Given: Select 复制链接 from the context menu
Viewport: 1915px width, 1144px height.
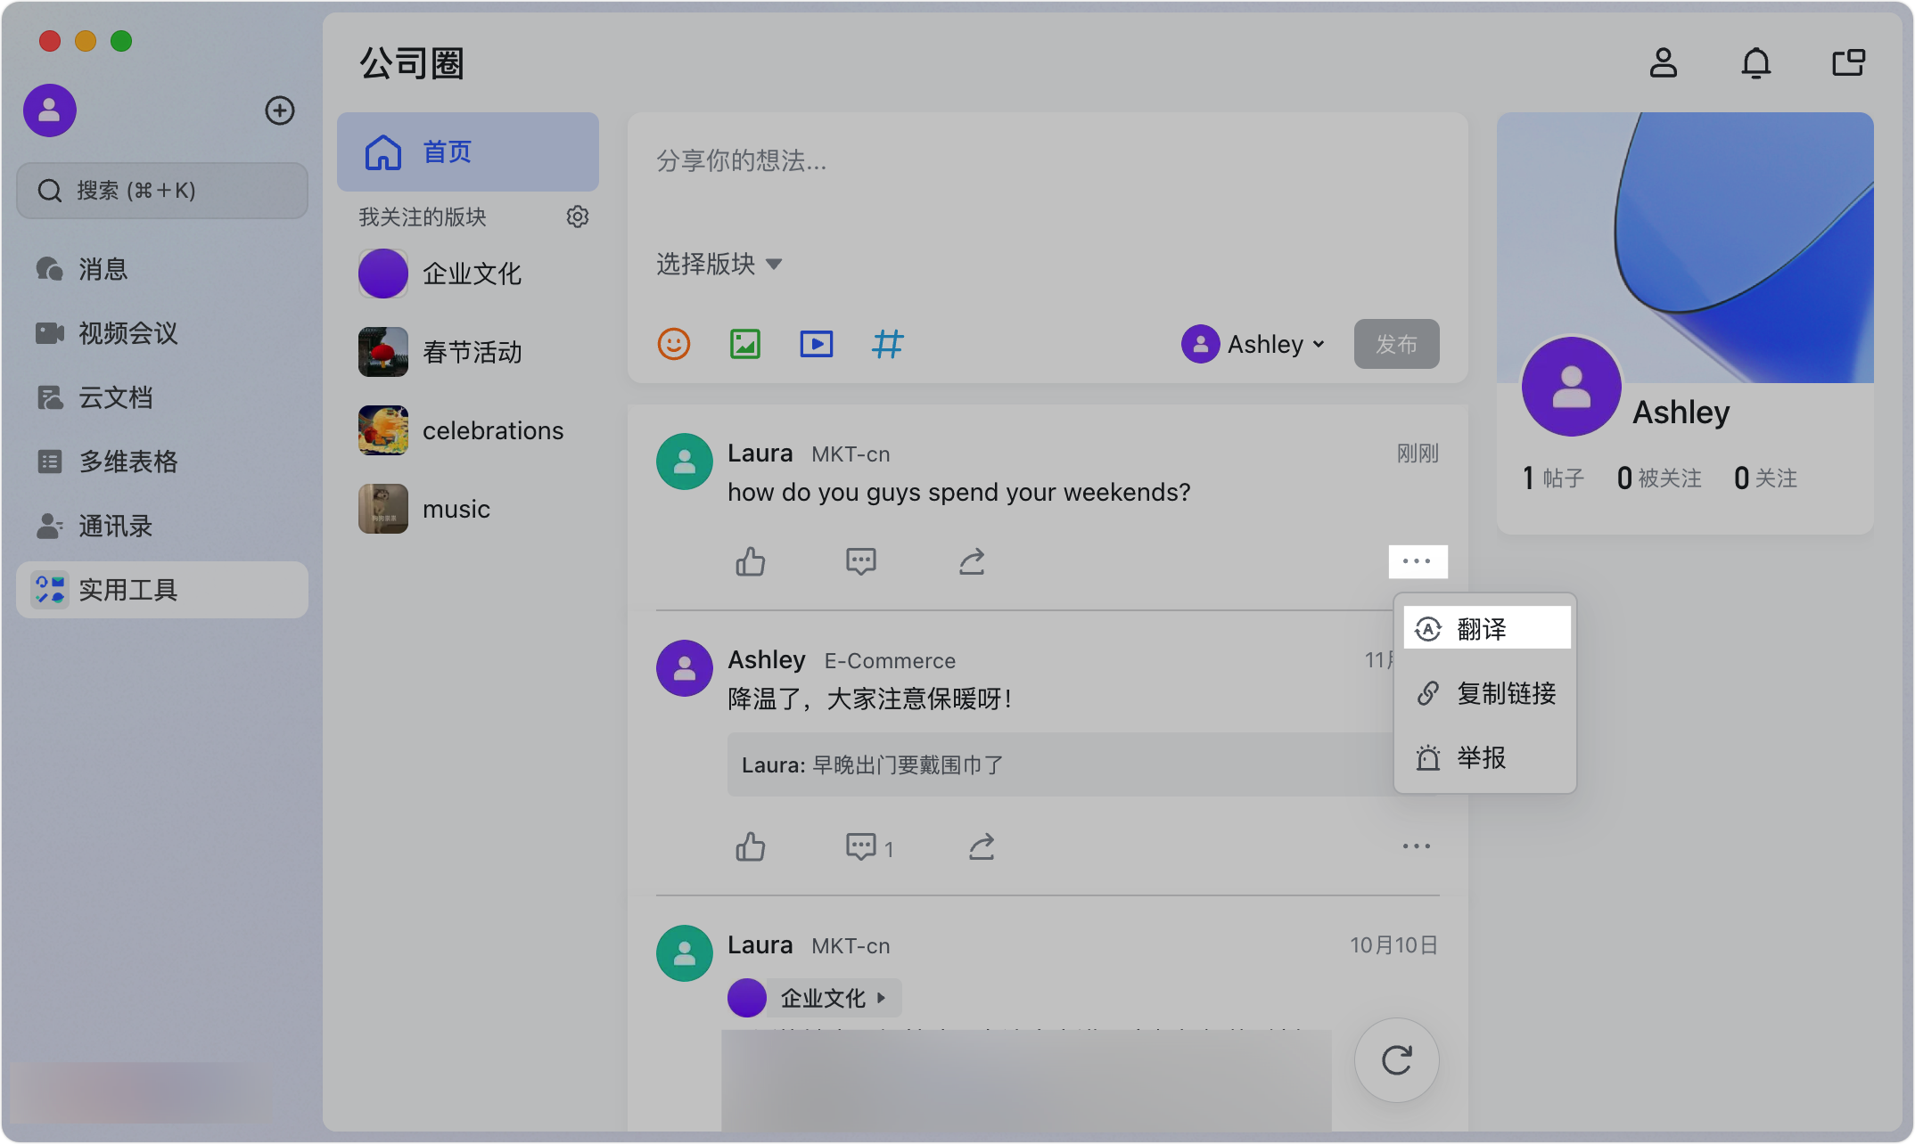Looking at the screenshot, I should [x=1486, y=693].
